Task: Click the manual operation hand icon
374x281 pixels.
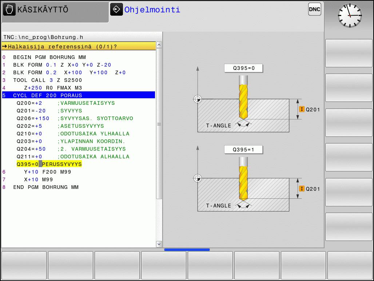Action: 9,10
